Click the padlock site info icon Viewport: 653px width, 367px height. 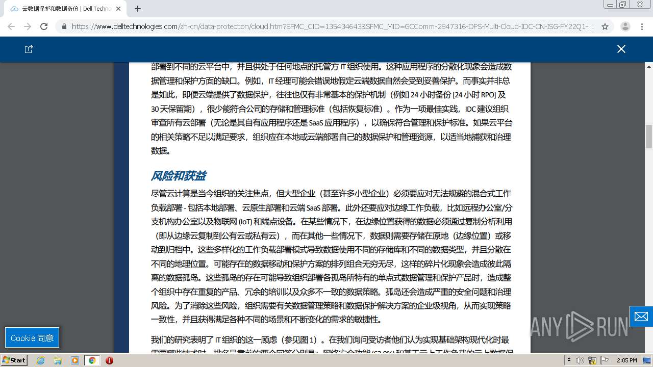click(x=64, y=27)
